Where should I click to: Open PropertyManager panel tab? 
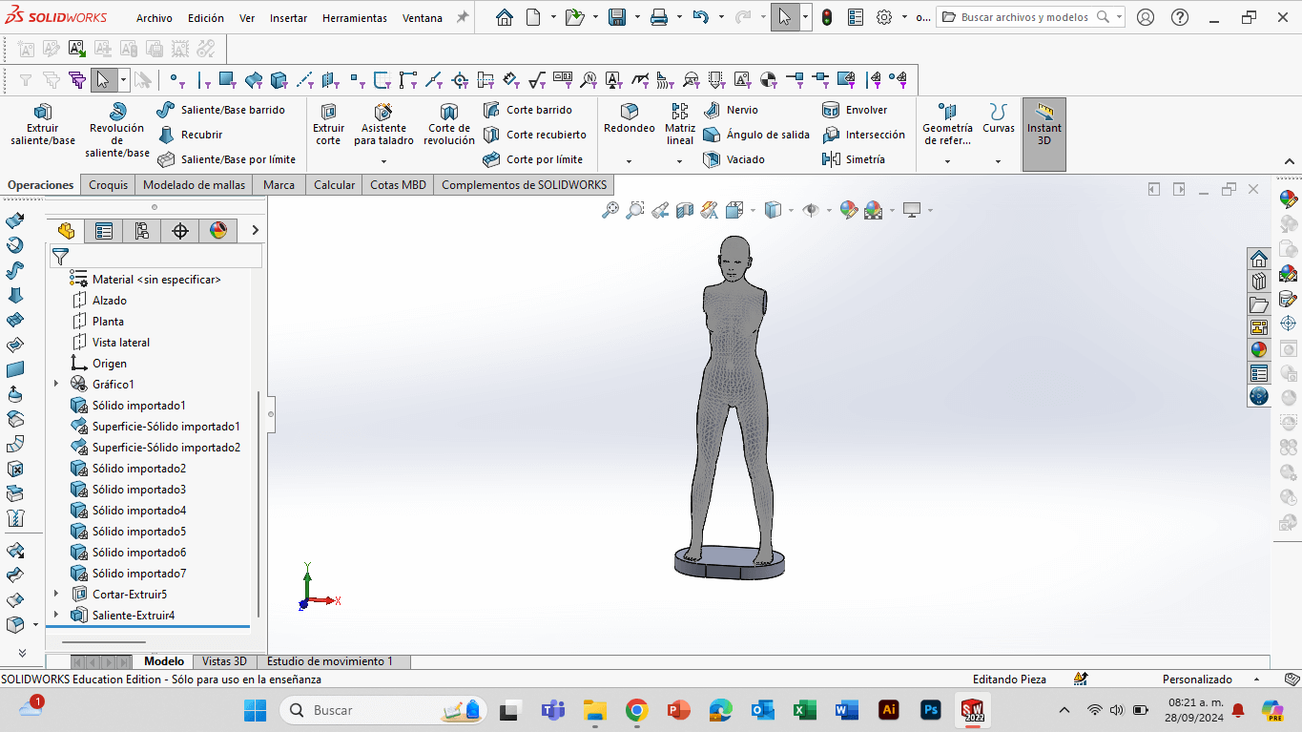[x=104, y=230]
